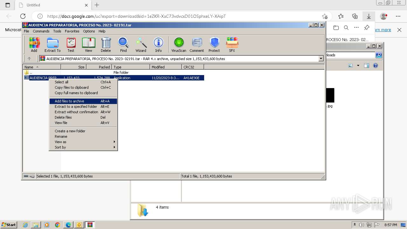Click the disk and key status icon
Screen dimensions: 407x229
(x=29, y=176)
